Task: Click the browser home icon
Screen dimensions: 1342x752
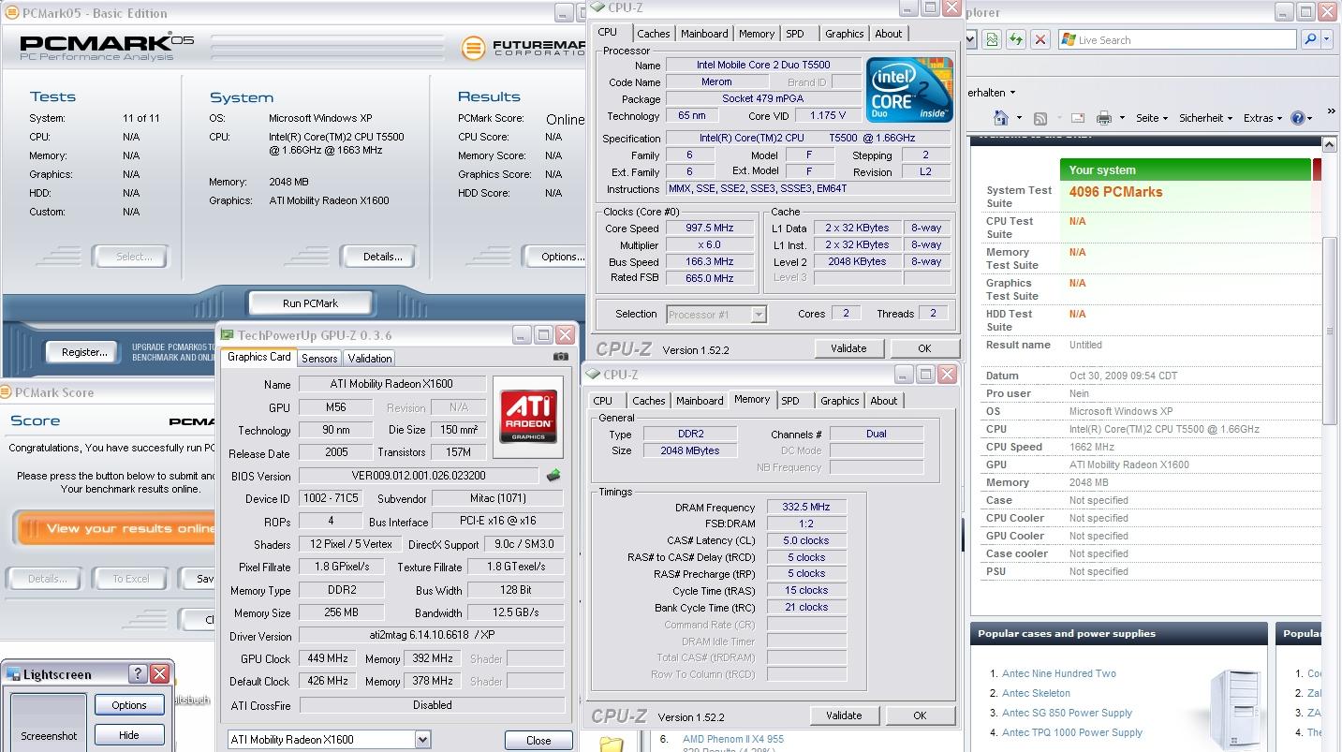Action: pos(1000,118)
